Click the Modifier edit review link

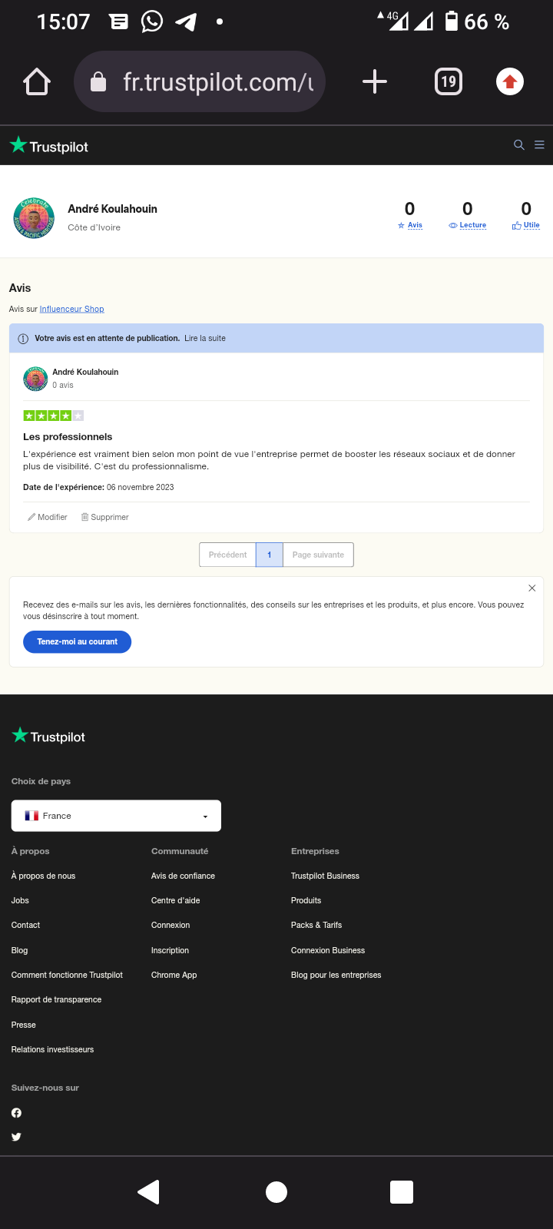pos(48,517)
